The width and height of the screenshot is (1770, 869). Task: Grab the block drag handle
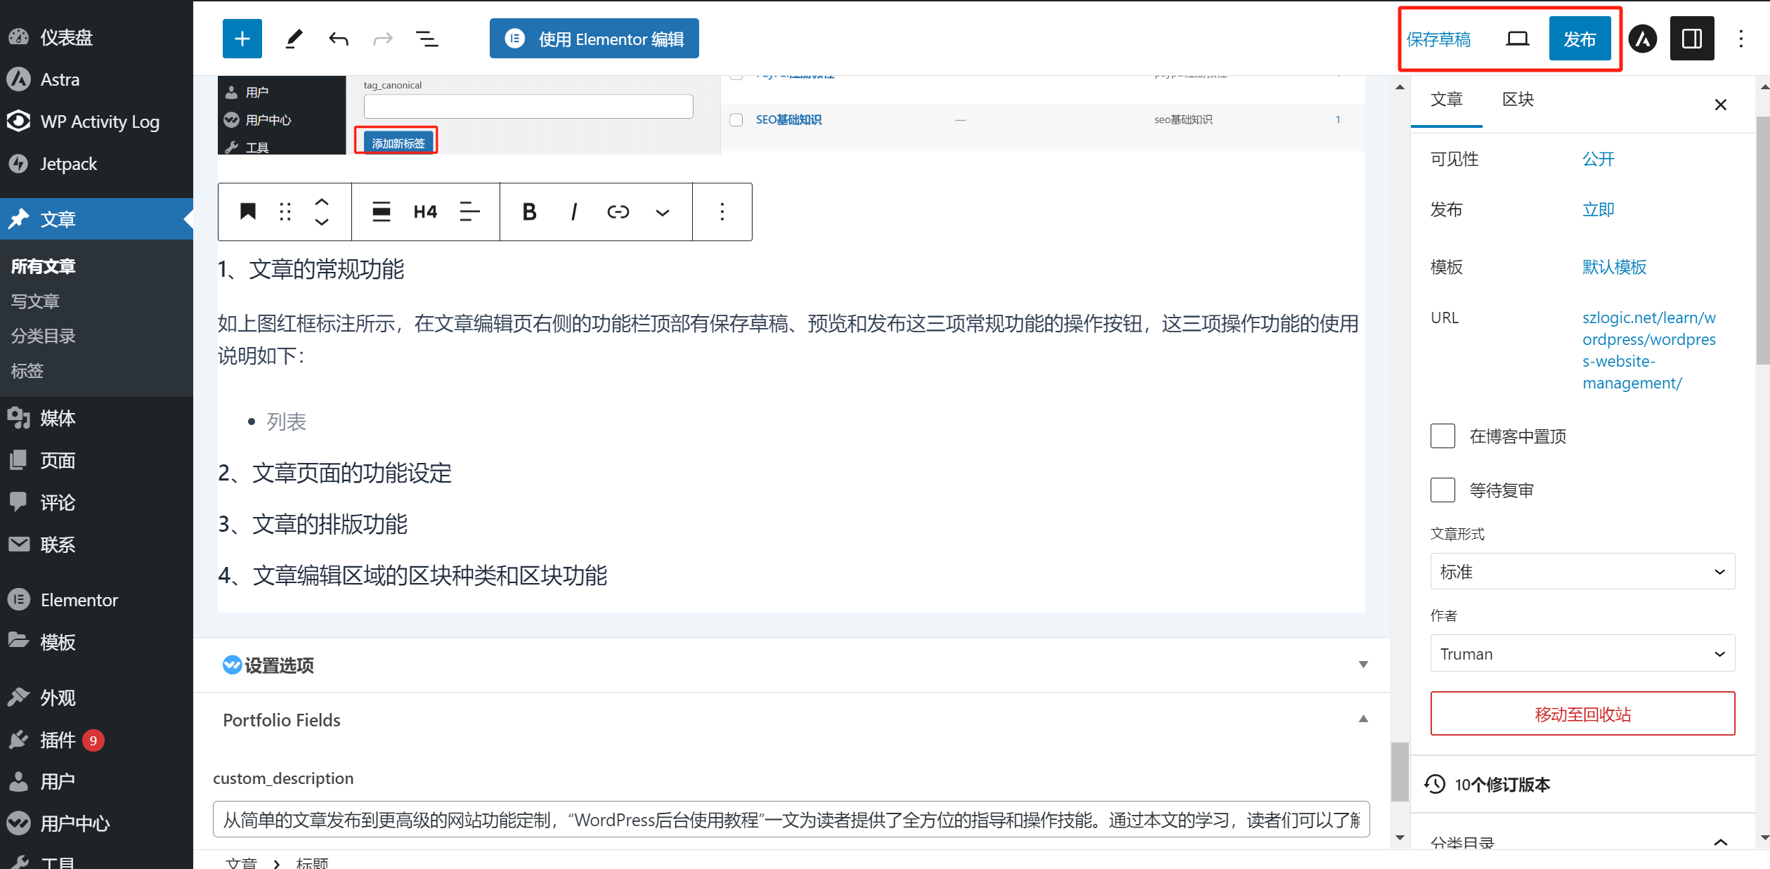tap(285, 211)
